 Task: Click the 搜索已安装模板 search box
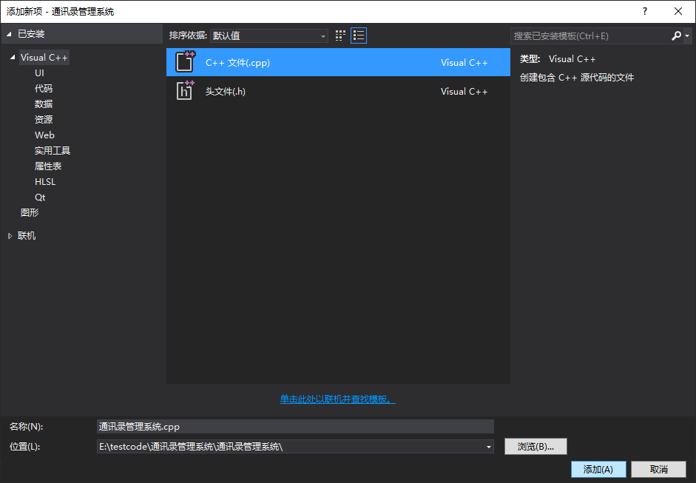(590, 36)
